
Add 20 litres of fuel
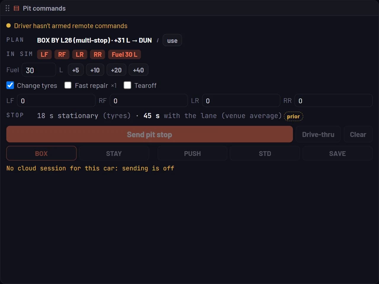[116, 70]
